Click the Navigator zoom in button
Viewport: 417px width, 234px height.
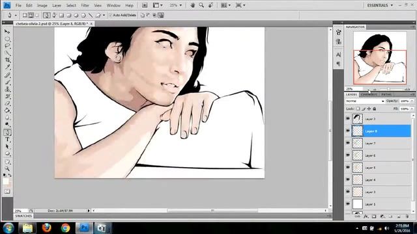tap(407, 89)
